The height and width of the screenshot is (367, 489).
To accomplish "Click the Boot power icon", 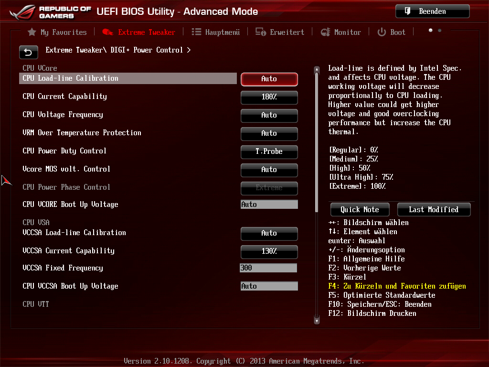I will pos(382,32).
